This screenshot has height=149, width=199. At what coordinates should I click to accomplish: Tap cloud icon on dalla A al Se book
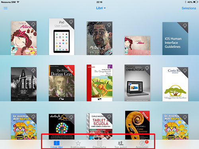click(x=71, y=117)
